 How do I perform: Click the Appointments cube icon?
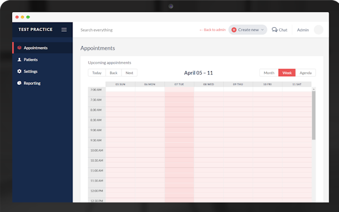coord(19,47)
